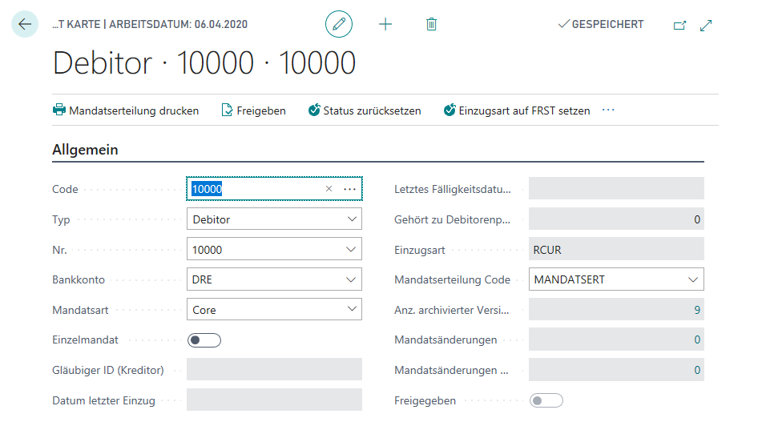Click the back arrow button
The width and height of the screenshot is (770, 442).
25,24
